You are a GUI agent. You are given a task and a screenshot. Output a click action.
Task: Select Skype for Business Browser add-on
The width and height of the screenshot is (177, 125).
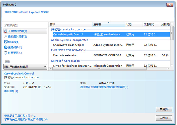point(72,66)
